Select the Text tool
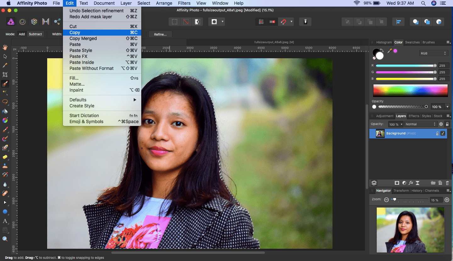 coord(5,221)
